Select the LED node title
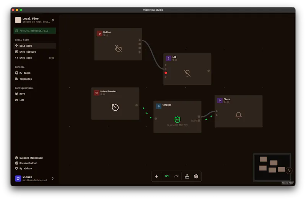This screenshot has height=200, width=306. (174, 57)
